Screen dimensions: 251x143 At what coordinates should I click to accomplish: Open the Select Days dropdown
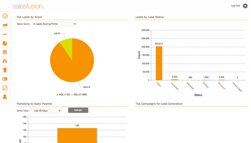pos(47,111)
